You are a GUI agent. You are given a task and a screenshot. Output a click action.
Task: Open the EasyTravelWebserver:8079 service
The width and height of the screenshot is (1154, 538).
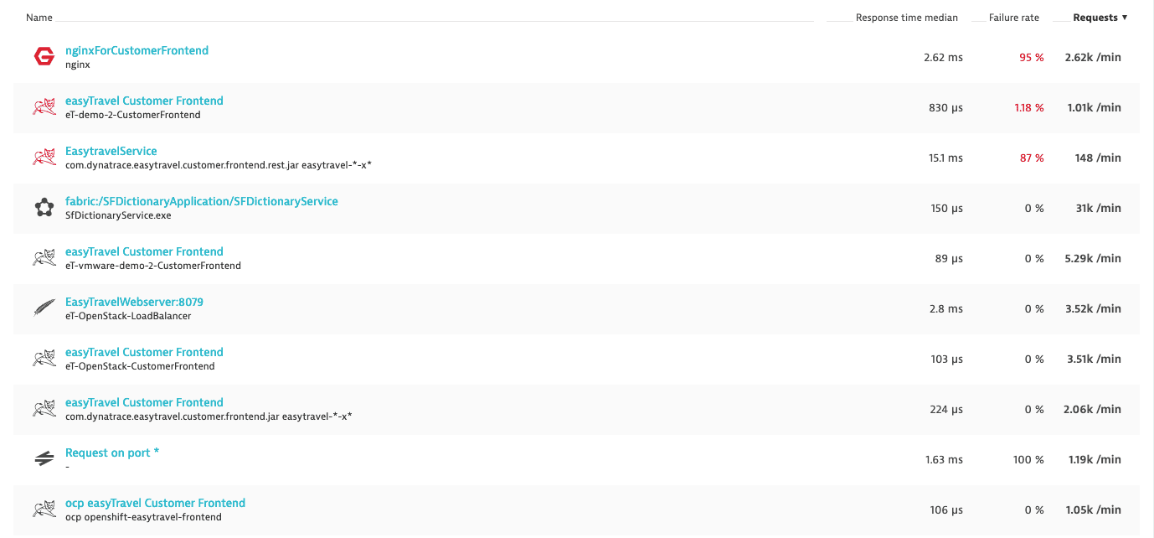click(x=134, y=302)
